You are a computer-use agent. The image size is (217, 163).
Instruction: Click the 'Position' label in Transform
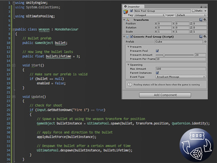pos(131,23)
